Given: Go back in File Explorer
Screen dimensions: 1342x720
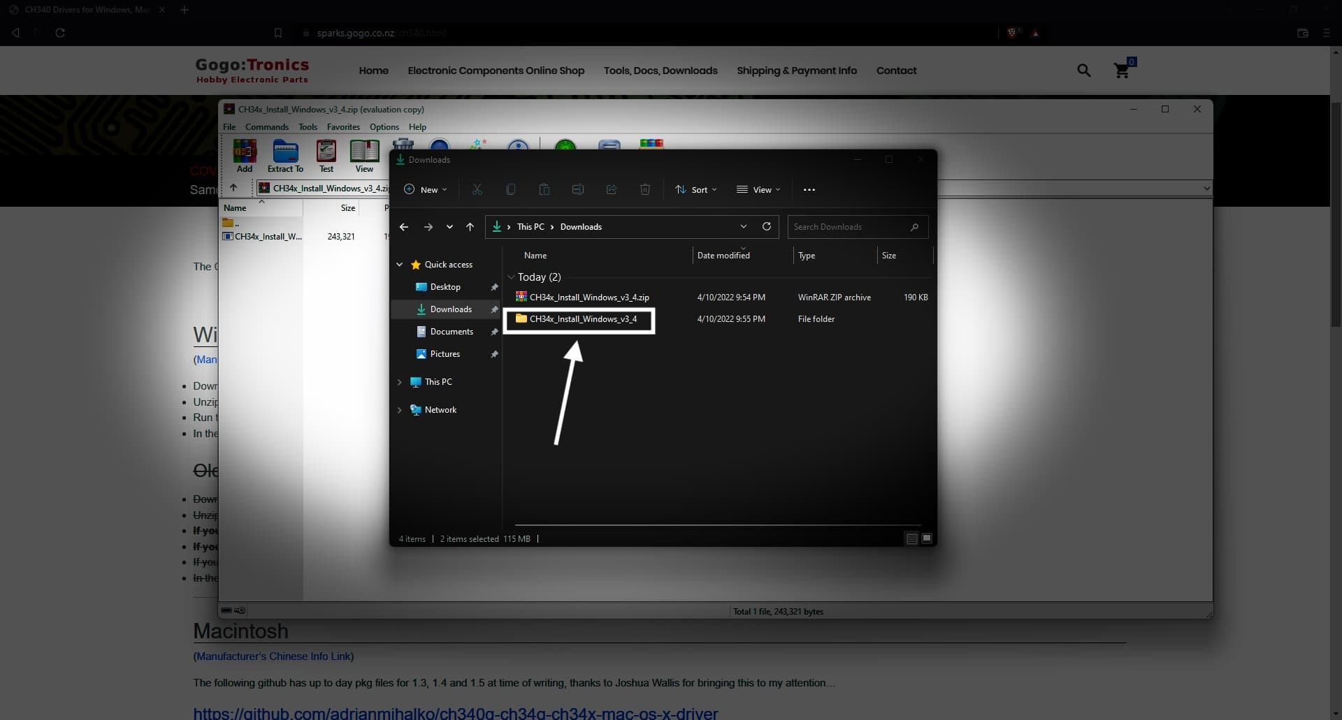Looking at the screenshot, I should [404, 227].
